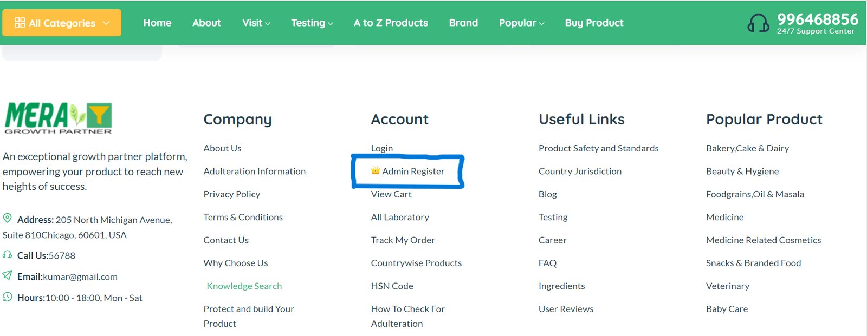Visit the Country Jurisdiction link
The height and width of the screenshot is (336, 867).
580,171
